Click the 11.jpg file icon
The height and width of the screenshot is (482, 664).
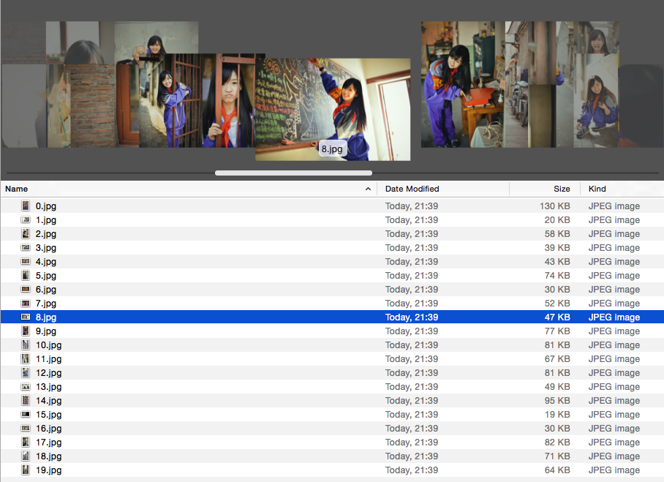coord(26,358)
